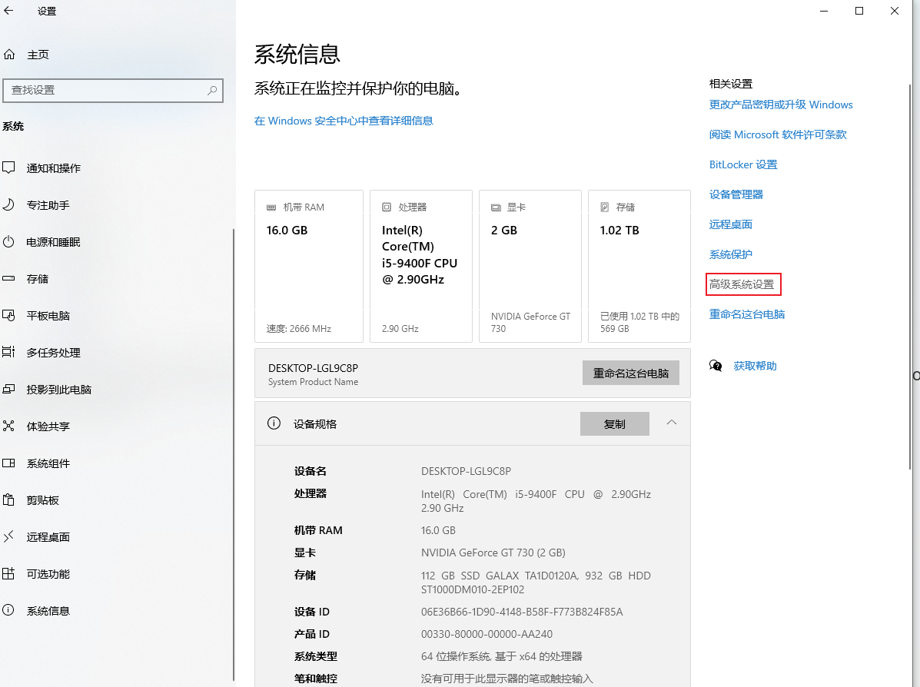Open the 高级系统设置 link
Image resolution: width=920 pixels, height=687 pixels.
(742, 284)
